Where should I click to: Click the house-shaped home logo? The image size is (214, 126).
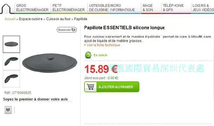6,9
